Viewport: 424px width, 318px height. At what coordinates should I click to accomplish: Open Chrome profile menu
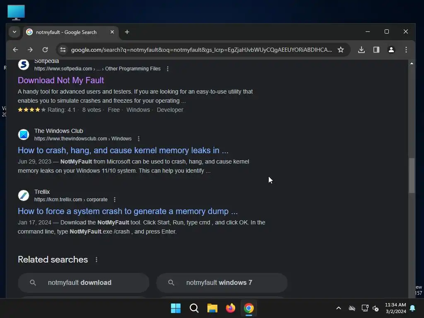(391, 50)
